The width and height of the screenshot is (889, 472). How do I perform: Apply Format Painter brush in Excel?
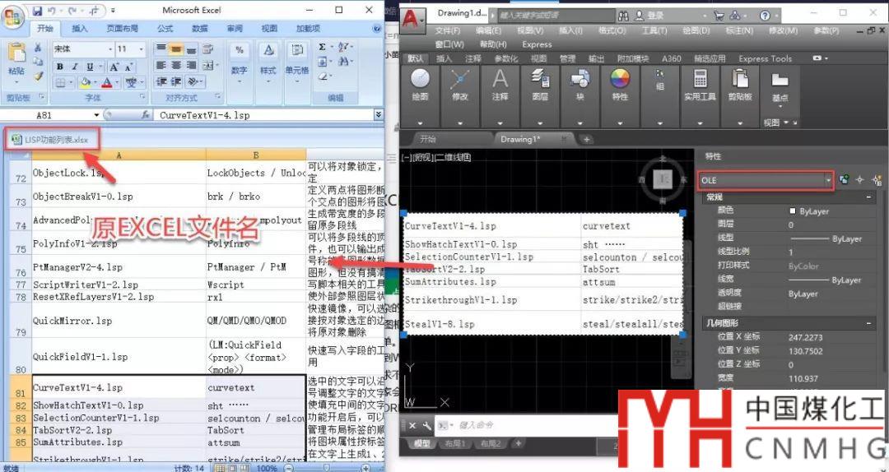(x=38, y=76)
